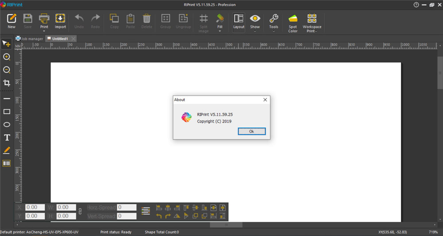
Task: Click the Horz-Spread input field
Action: 127,208
